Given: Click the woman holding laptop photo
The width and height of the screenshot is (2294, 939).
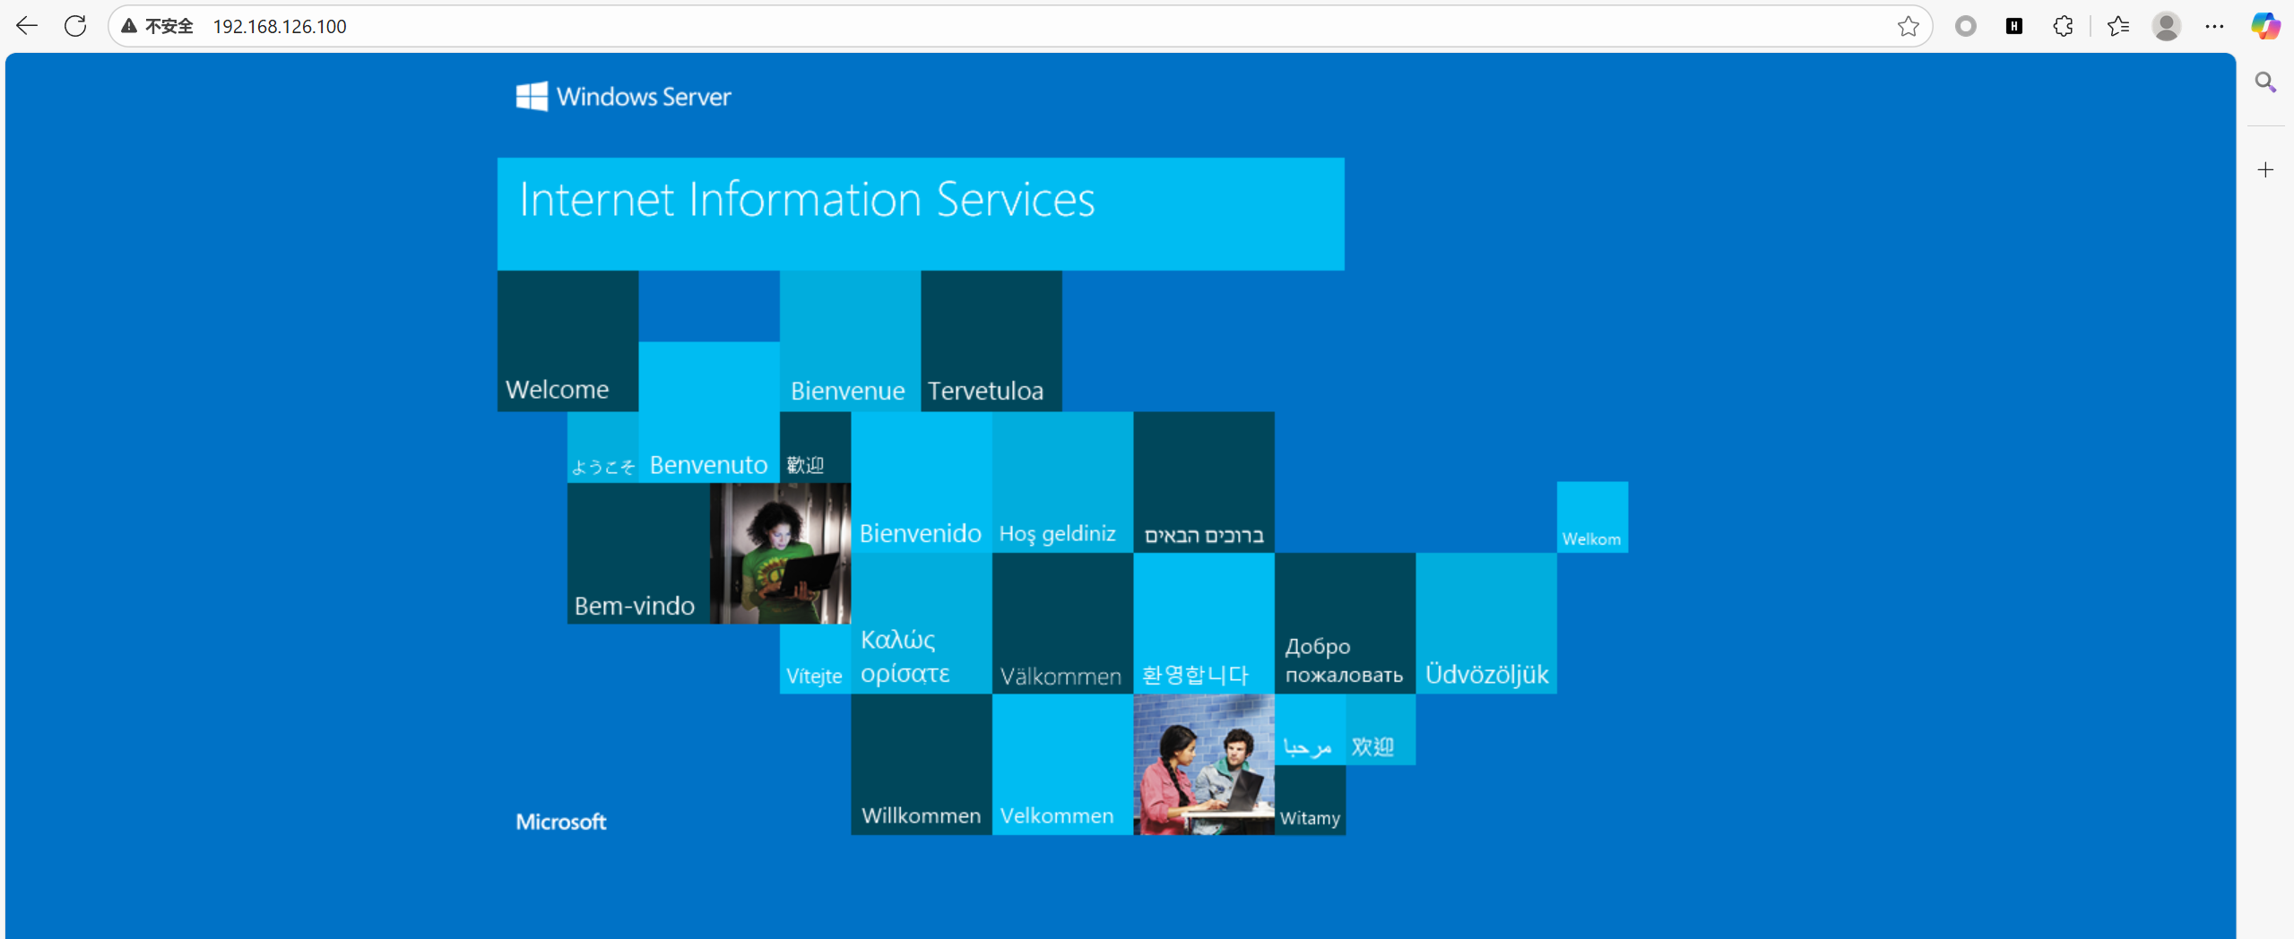Looking at the screenshot, I should tap(780, 553).
